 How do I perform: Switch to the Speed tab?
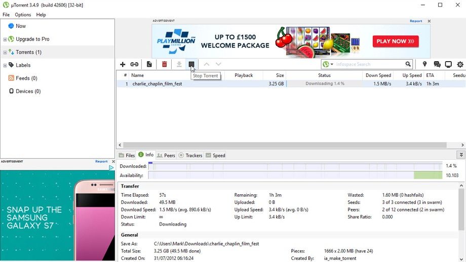215,155
